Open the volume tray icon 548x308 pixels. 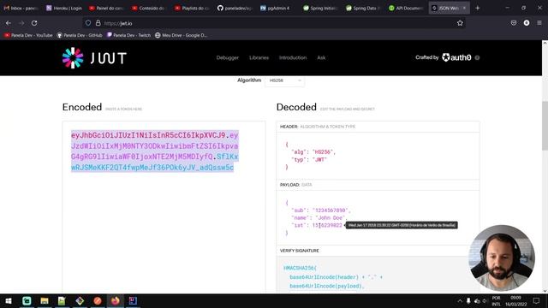click(485, 300)
